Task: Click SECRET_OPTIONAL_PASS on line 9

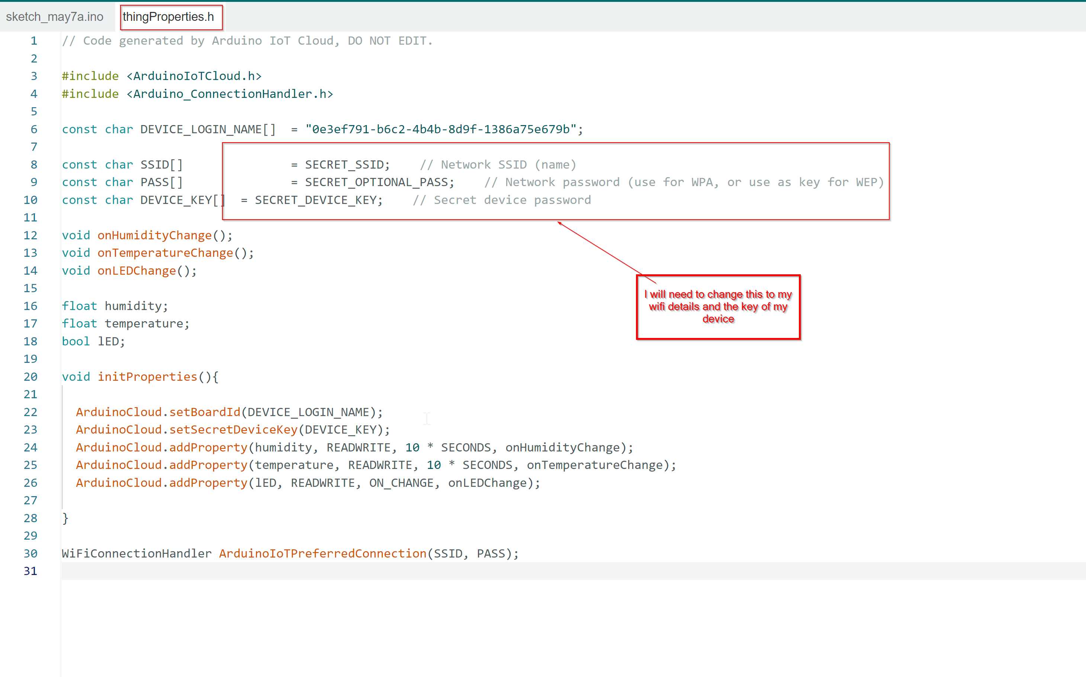Action: tap(376, 182)
